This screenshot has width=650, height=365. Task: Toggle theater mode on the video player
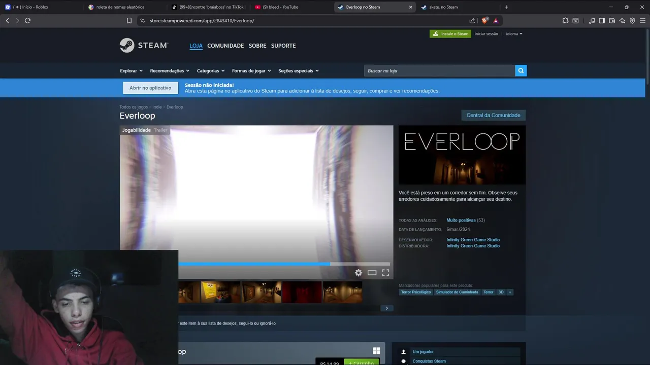(372, 273)
